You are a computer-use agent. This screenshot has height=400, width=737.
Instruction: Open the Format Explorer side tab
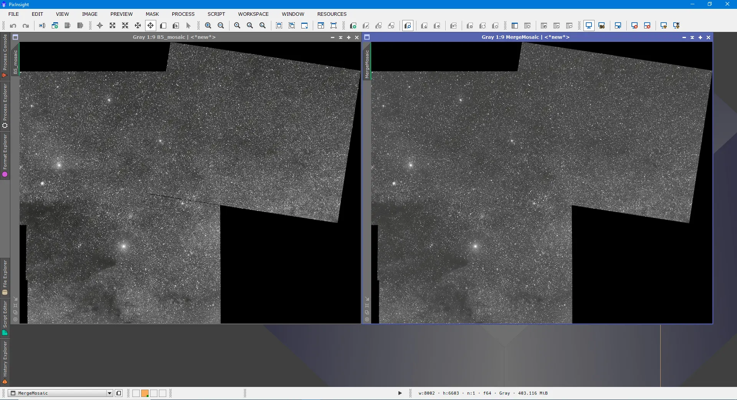(x=5, y=156)
